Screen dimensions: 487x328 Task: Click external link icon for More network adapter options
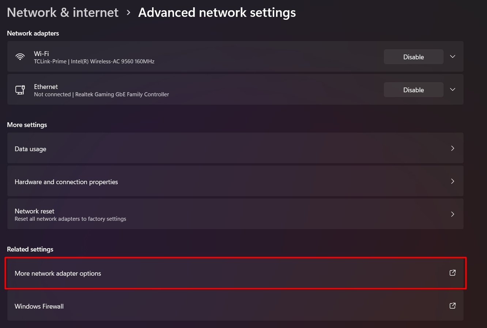[452, 273]
